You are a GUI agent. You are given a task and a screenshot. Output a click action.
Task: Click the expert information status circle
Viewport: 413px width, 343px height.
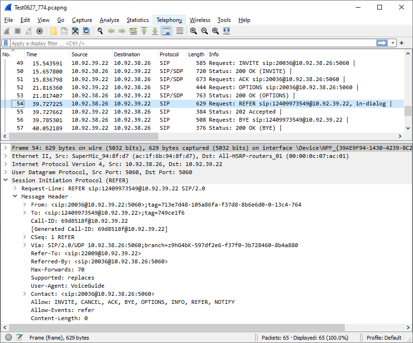9,337
